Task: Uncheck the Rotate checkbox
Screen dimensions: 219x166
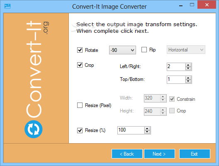Action: click(80, 50)
